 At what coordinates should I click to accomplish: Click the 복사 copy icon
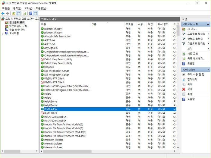pos(184,84)
